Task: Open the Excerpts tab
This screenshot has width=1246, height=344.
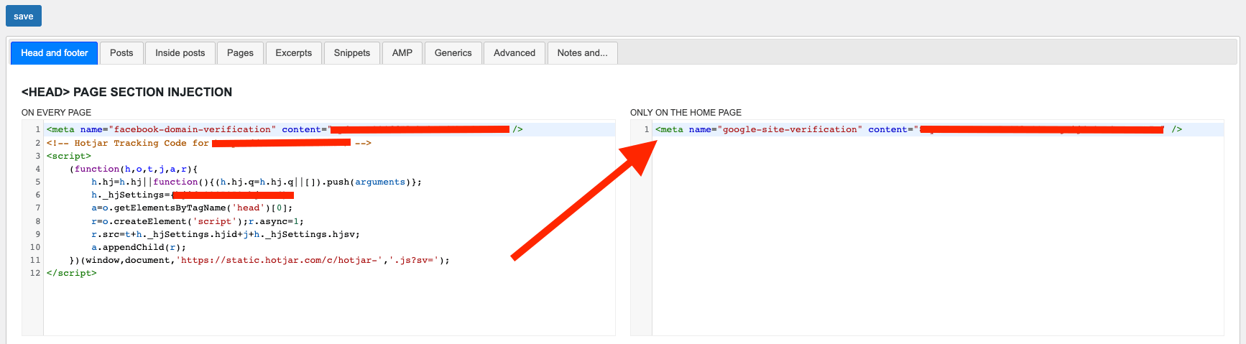Action: 293,52
